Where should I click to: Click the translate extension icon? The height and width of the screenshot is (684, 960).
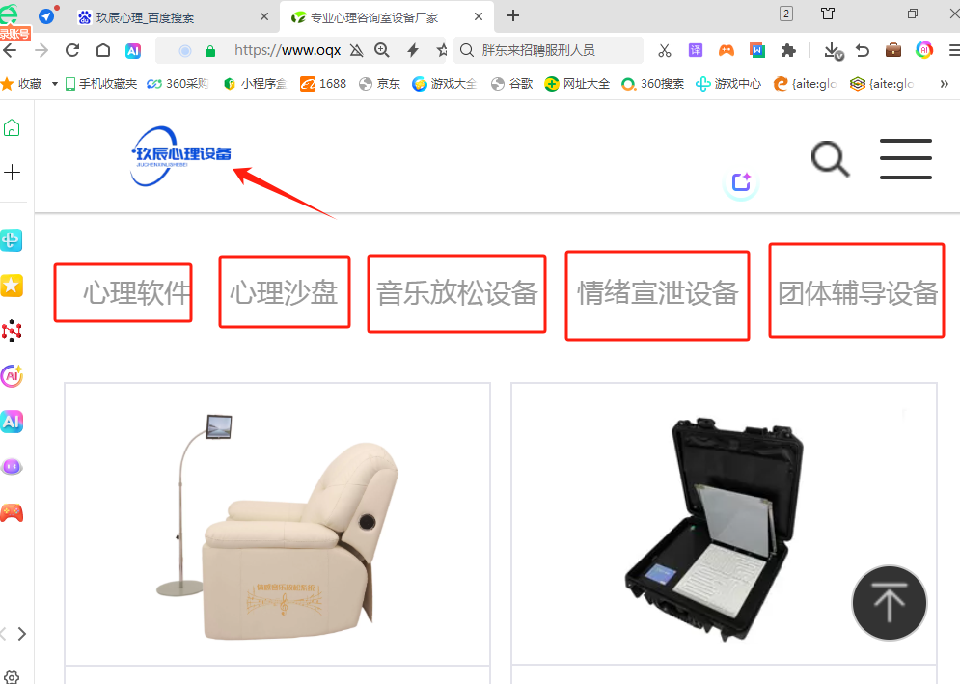[x=695, y=50]
